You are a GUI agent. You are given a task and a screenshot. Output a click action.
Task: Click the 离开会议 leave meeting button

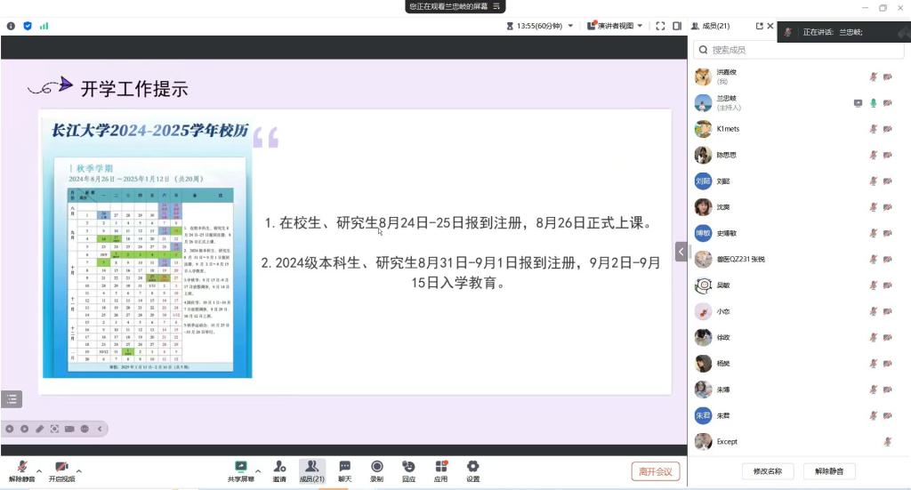tap(656, 471)
